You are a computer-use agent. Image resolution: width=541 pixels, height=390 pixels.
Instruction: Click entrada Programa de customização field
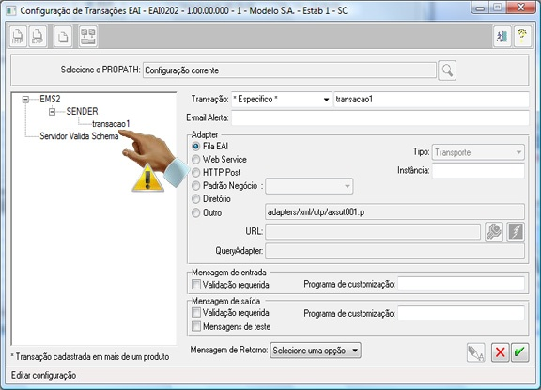461,285
